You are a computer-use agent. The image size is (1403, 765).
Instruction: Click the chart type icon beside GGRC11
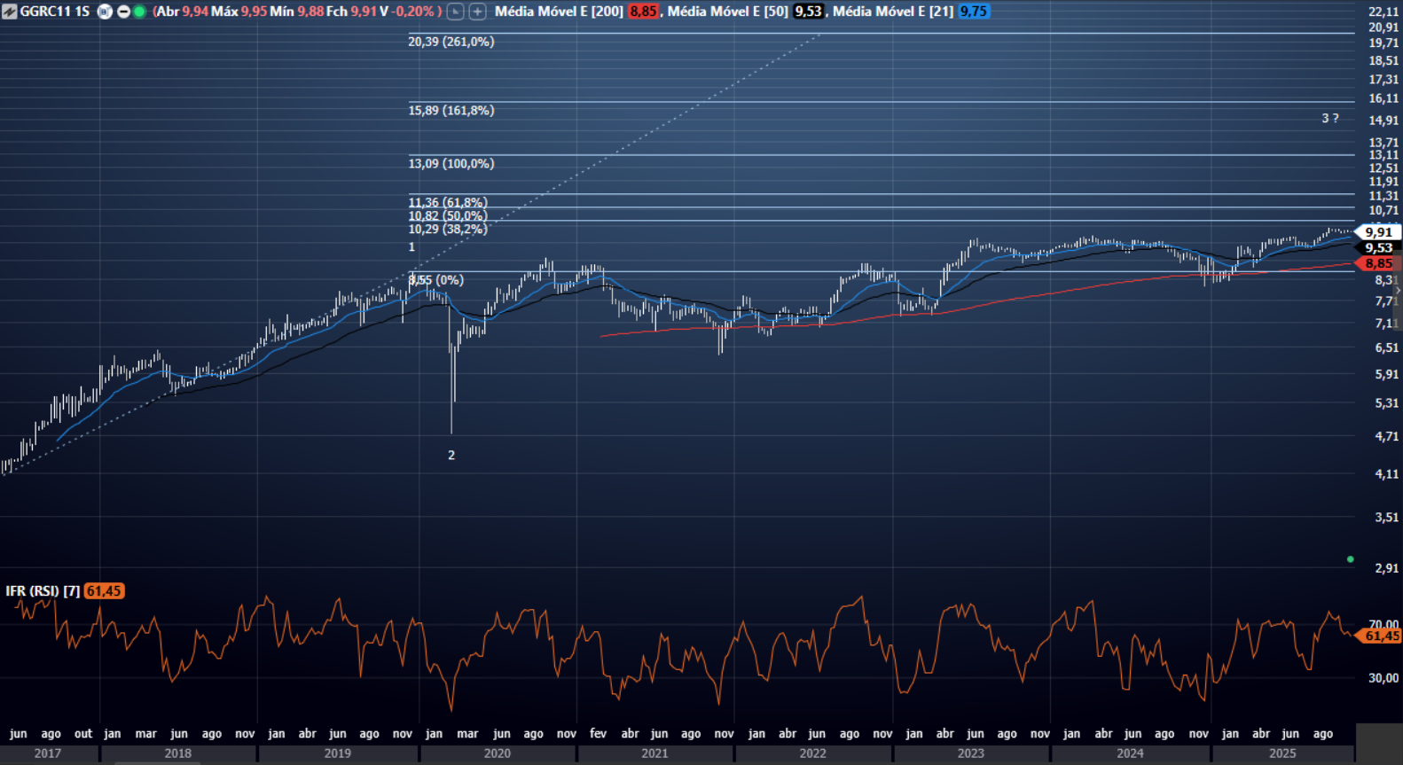pos(9,12)
